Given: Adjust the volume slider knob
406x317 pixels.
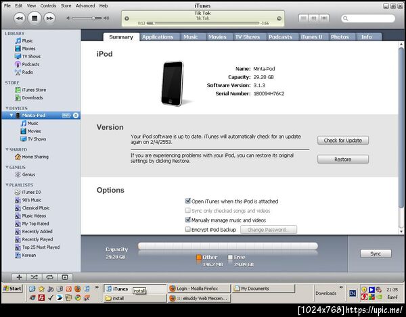Looking at the screenshot, I should coord(94,18).
